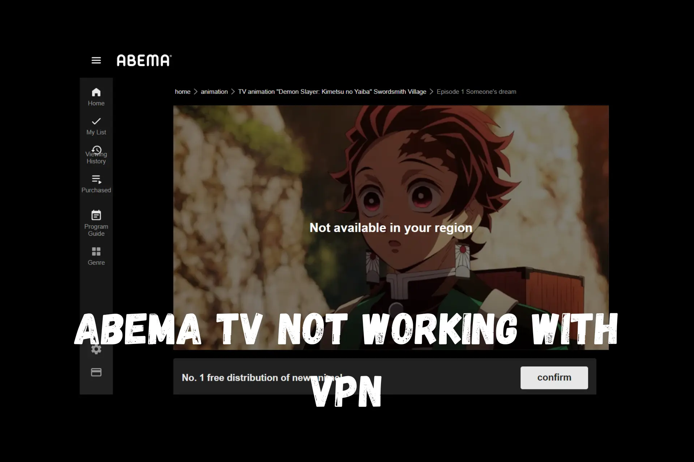The height and width of the screenshot is (462, 694).
Task: Click the payment/billing card icon
Action: point(96,372)
